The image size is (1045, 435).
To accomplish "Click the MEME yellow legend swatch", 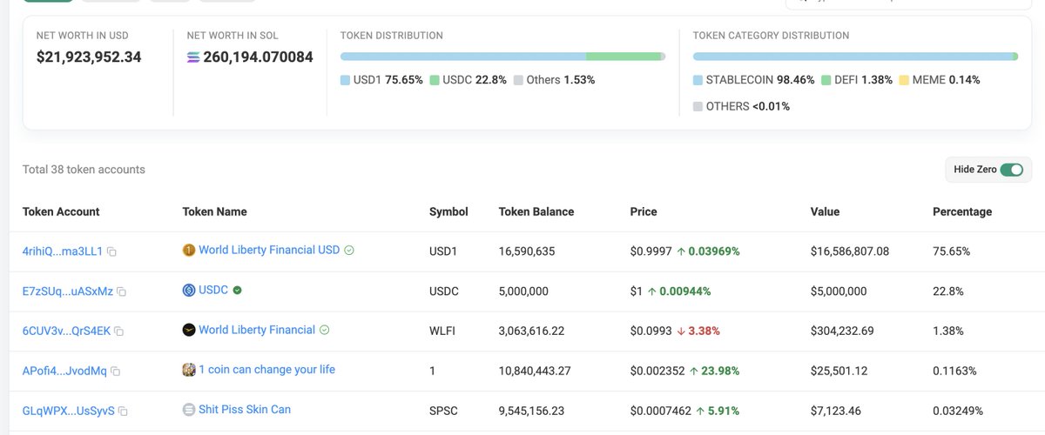I will click(904, 80).
